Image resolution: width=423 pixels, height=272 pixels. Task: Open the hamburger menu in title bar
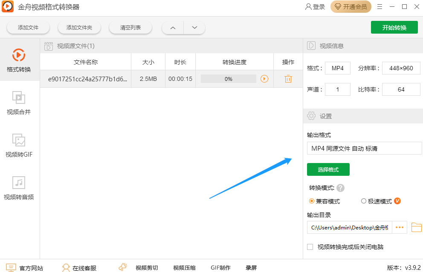(380, 6)
